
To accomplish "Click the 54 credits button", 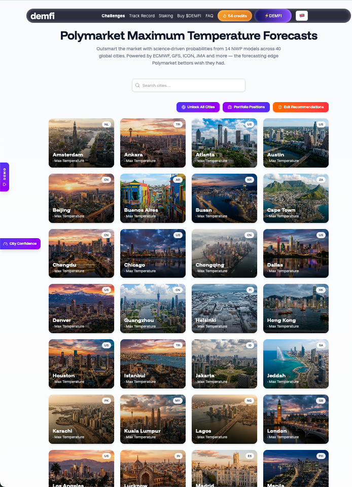I will 235,16.
